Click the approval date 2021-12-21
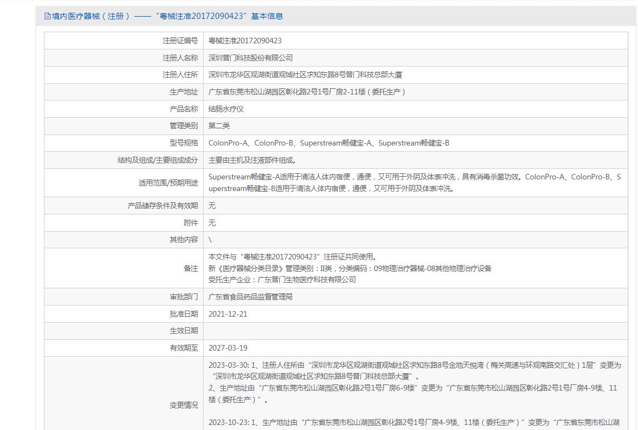The height and width of the screenshot is (430, 638). tap(228, 314)
